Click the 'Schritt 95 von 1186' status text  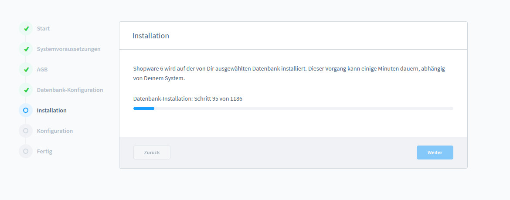pos(218,99)
